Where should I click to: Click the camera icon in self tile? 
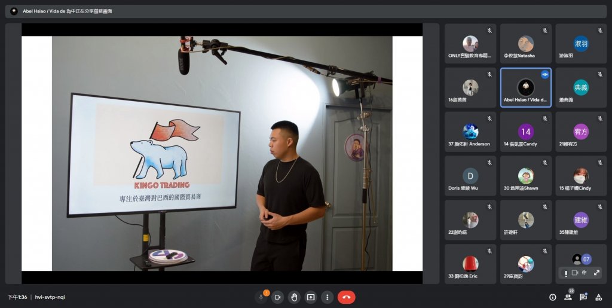click(x=574, y=273)
